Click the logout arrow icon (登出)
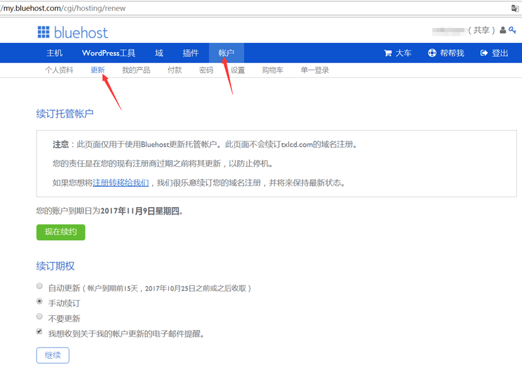The height and width of the screenshot is (369, 522). (x=484, y=53)
